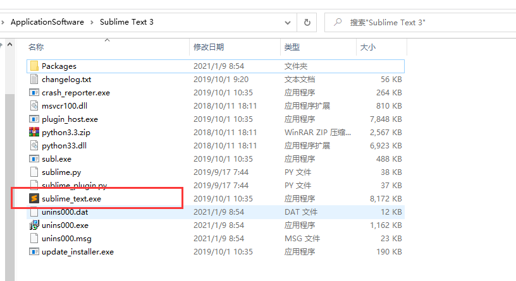This screenshot has width=516, height=281.
Task: Select the plugin_host.exe application icon
Action: 34,119
